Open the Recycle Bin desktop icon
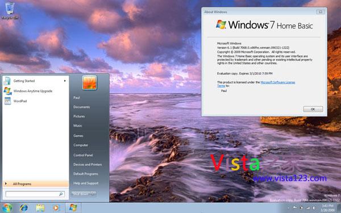 10,10
